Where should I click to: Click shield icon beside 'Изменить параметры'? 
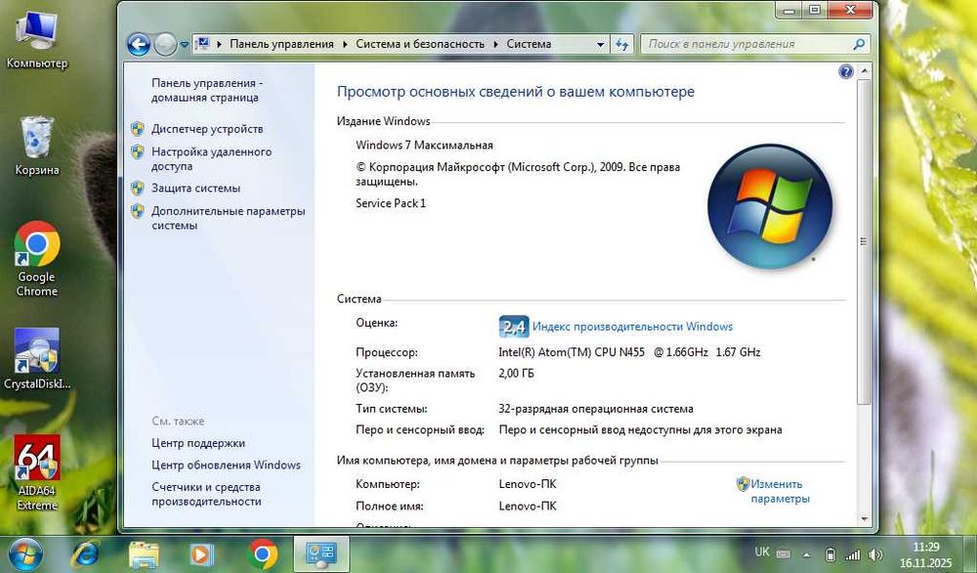(x=743, y=484)
